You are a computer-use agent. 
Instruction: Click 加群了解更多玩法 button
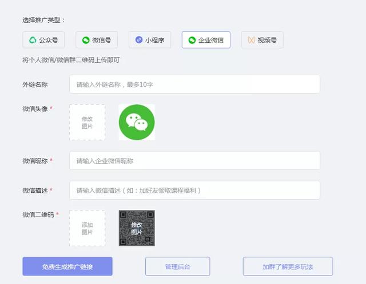click(x=288, y=266)
